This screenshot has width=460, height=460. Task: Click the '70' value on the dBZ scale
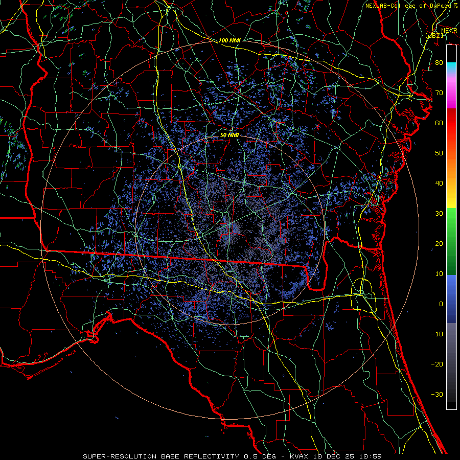[x=439, y=93]
